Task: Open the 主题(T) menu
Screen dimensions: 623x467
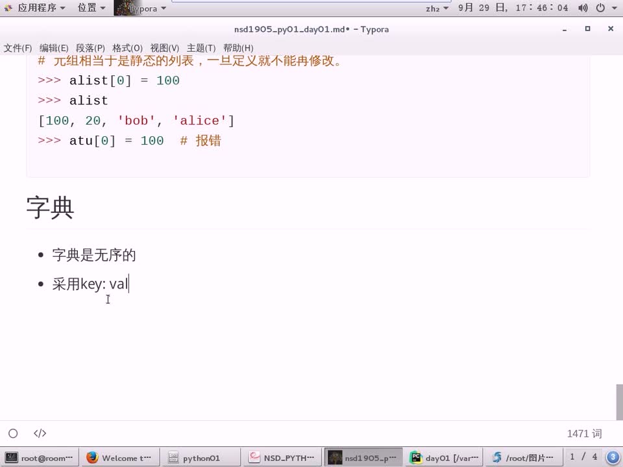Action: click(201, 48)
